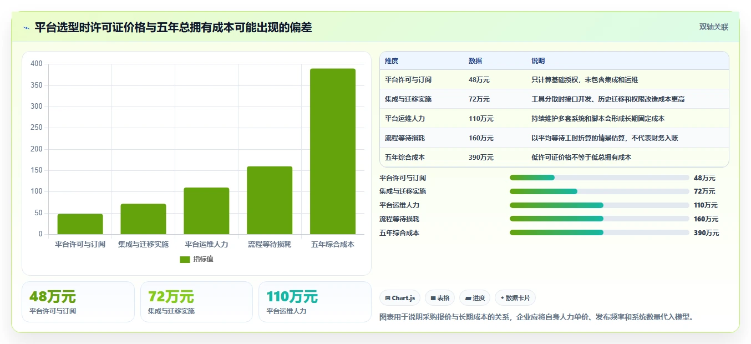Click the 390万元 progress bar value
The width and height of the screenshot is (751, 344).
(x=706, y=233)
